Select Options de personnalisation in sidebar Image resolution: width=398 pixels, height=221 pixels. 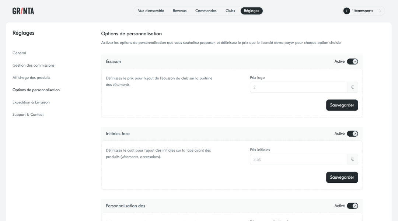(x=36, y=90)
